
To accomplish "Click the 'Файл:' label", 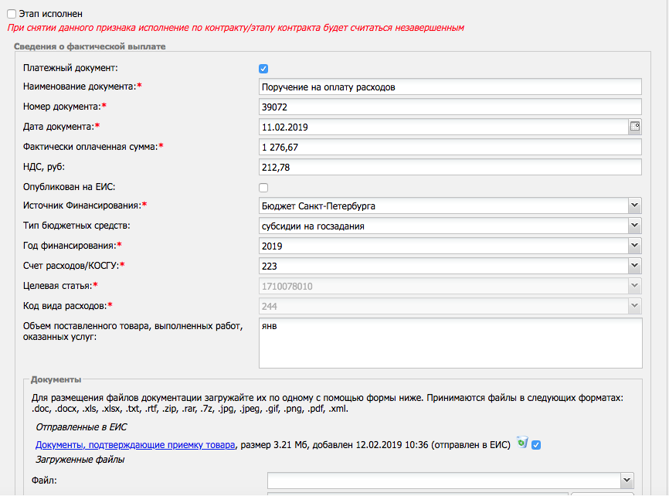I will 44,481.
